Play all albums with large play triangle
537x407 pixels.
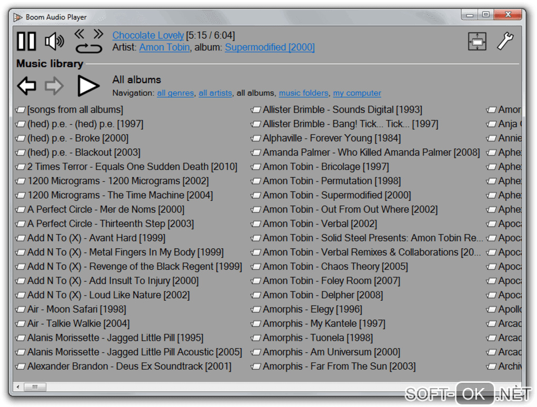coord(88,86)
